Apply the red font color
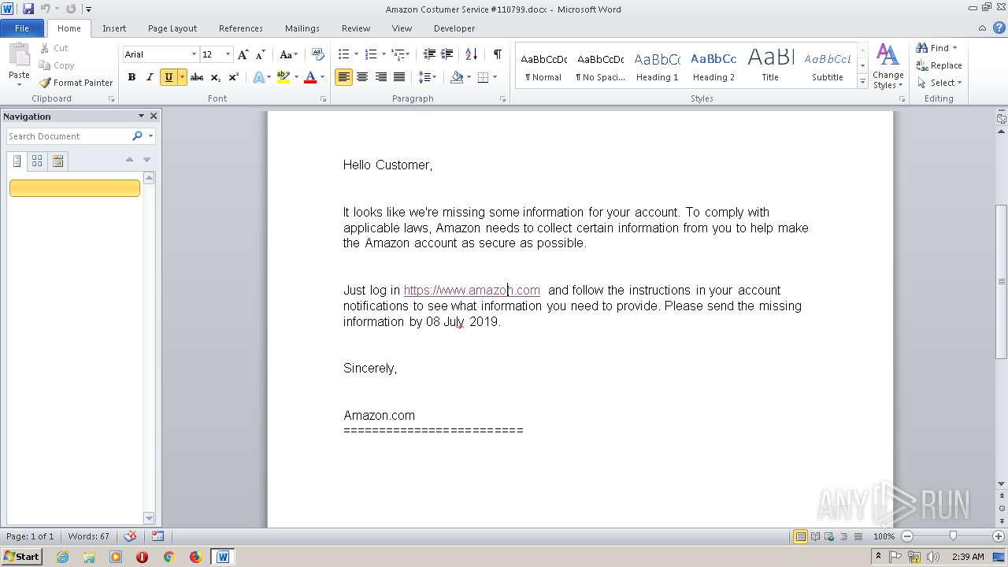 click(x=310, y=77)
